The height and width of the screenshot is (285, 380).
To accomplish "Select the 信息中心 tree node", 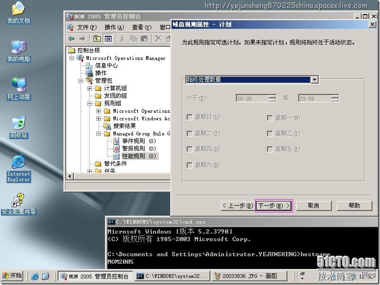I will click(106, 65).
